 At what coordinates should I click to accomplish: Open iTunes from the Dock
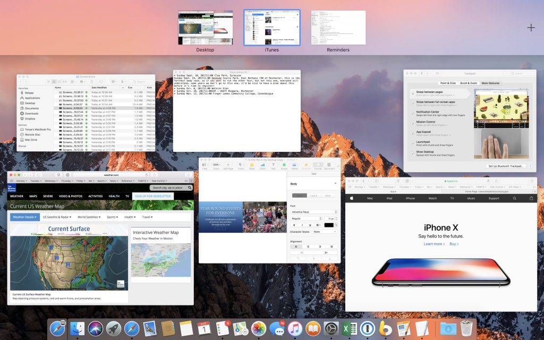[x=295, y=329]
